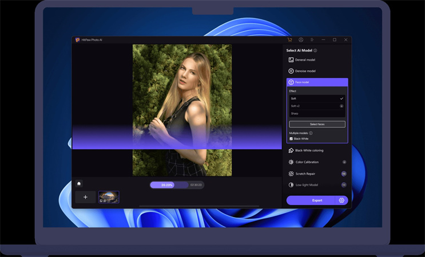
Task: Pick the Sharp effect option
Action: [316, 113]
